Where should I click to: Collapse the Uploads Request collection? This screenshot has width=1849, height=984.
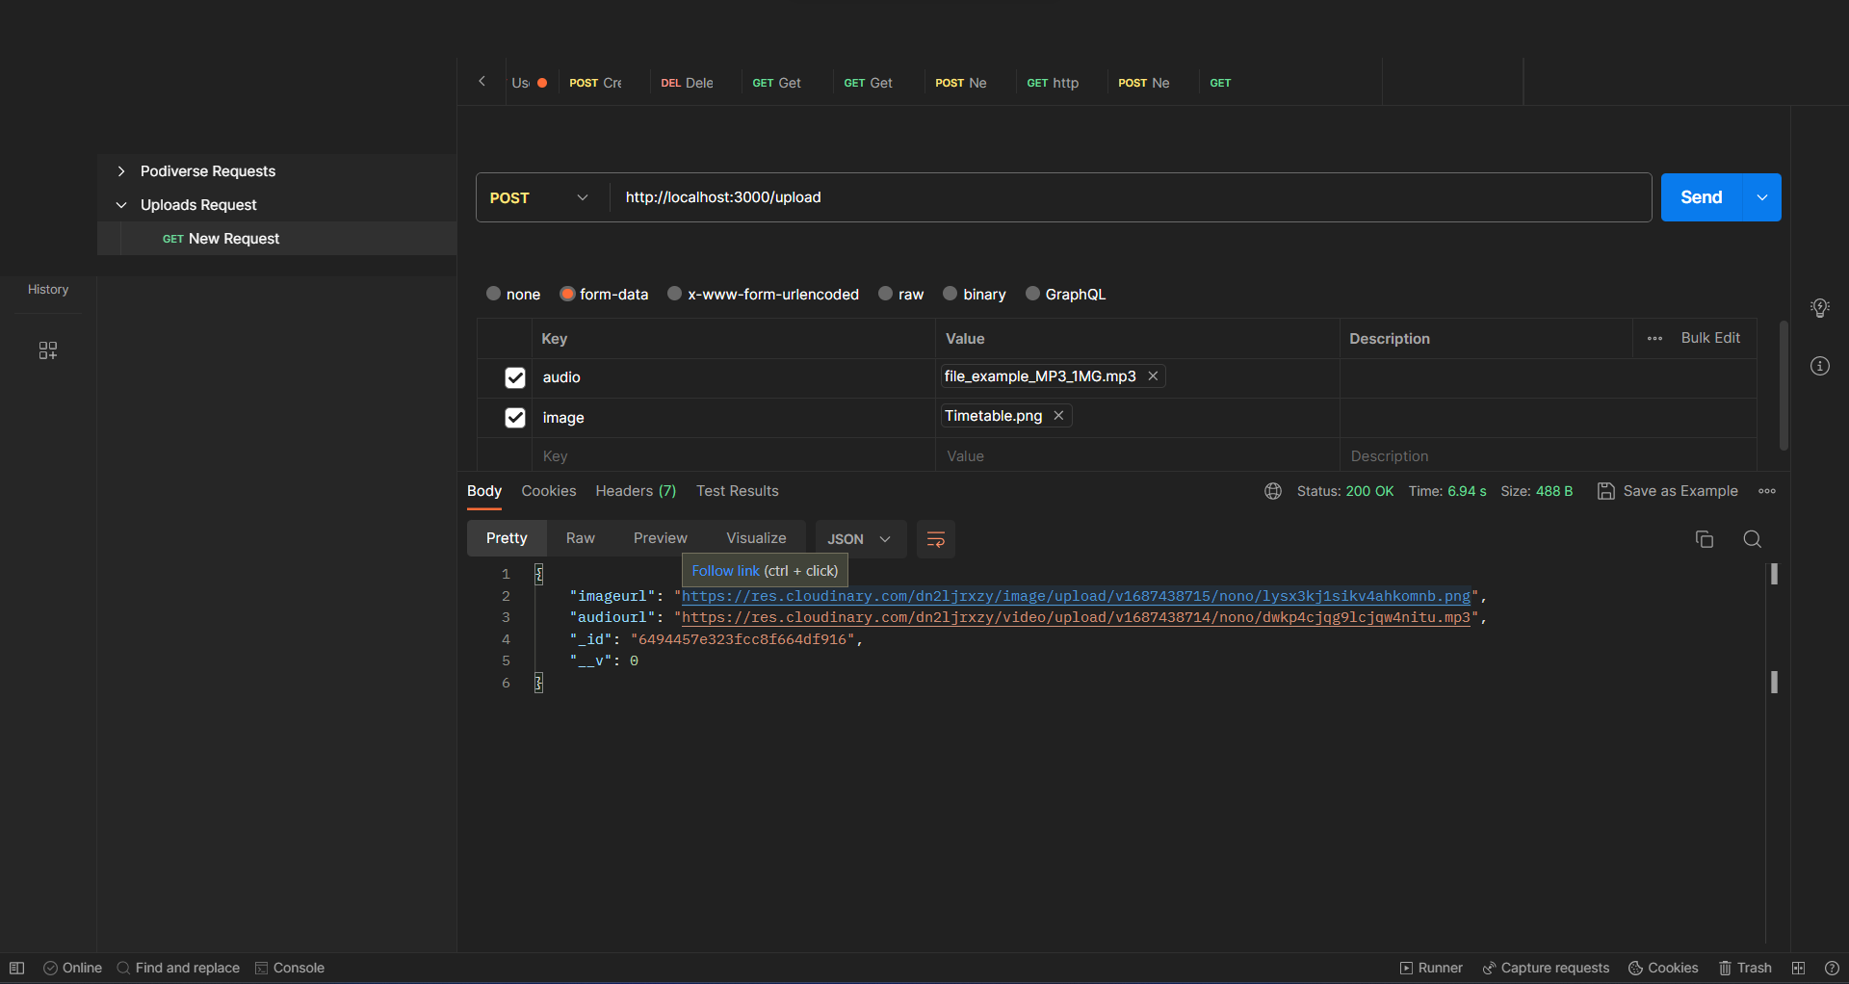pos(121,205)
